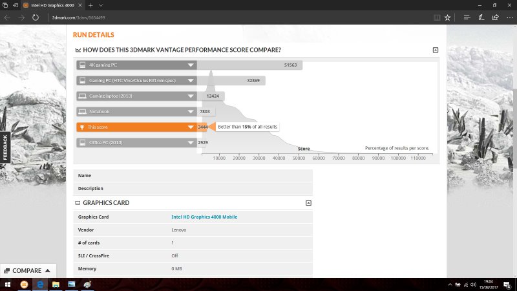Add page to favorites with star icon

(447, 17)
